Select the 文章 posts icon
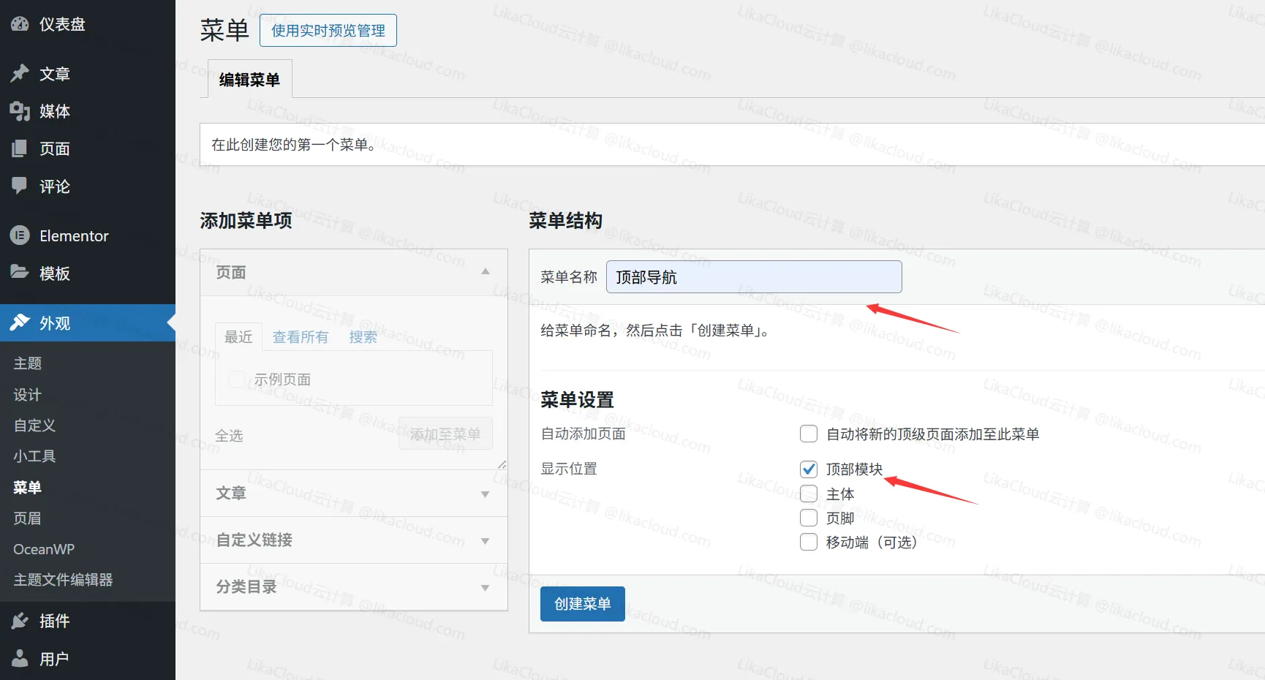 [20, 73]
